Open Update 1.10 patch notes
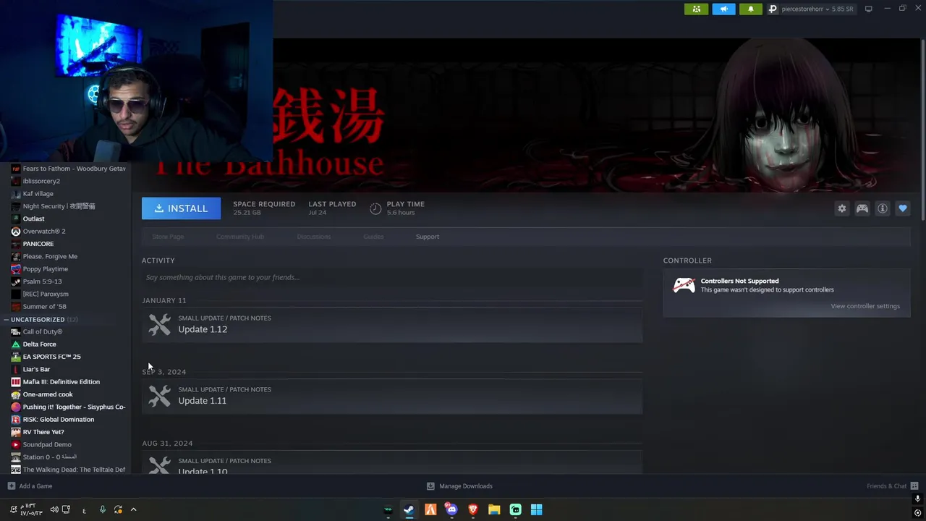 pyautogui.click(x=391, y=462)
